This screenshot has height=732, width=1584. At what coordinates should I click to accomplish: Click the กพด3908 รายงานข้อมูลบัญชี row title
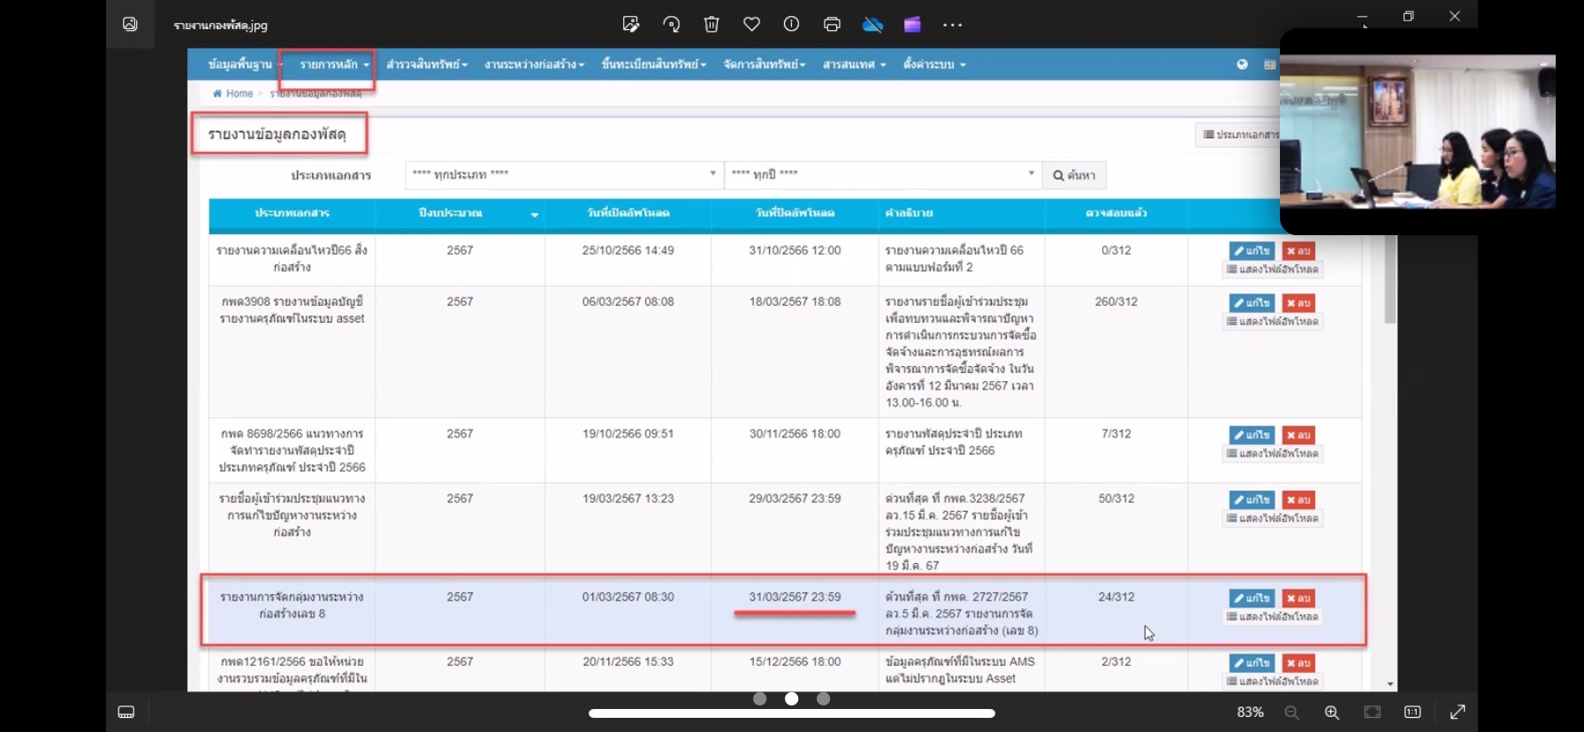point(292,309)
